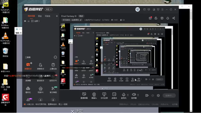This screenshot has height=113, width=201.
Task: Open the 日记 shortcut folder on desktop
Action: [5, 85]
